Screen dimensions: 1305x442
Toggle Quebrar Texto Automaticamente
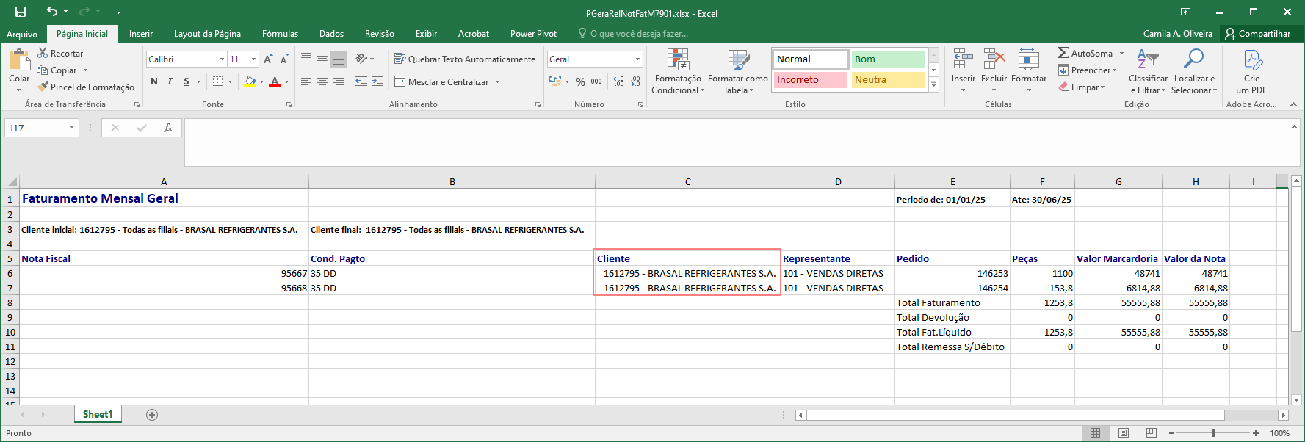pyautogui.click(x=465, y=59)
